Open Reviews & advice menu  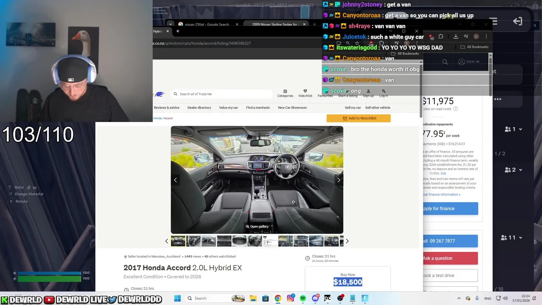166,108
